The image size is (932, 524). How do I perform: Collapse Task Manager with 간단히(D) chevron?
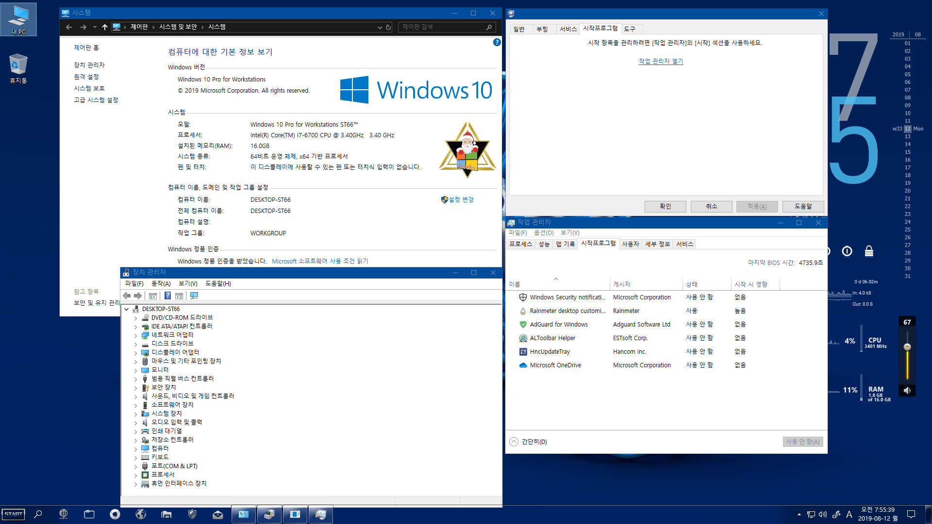514,442
